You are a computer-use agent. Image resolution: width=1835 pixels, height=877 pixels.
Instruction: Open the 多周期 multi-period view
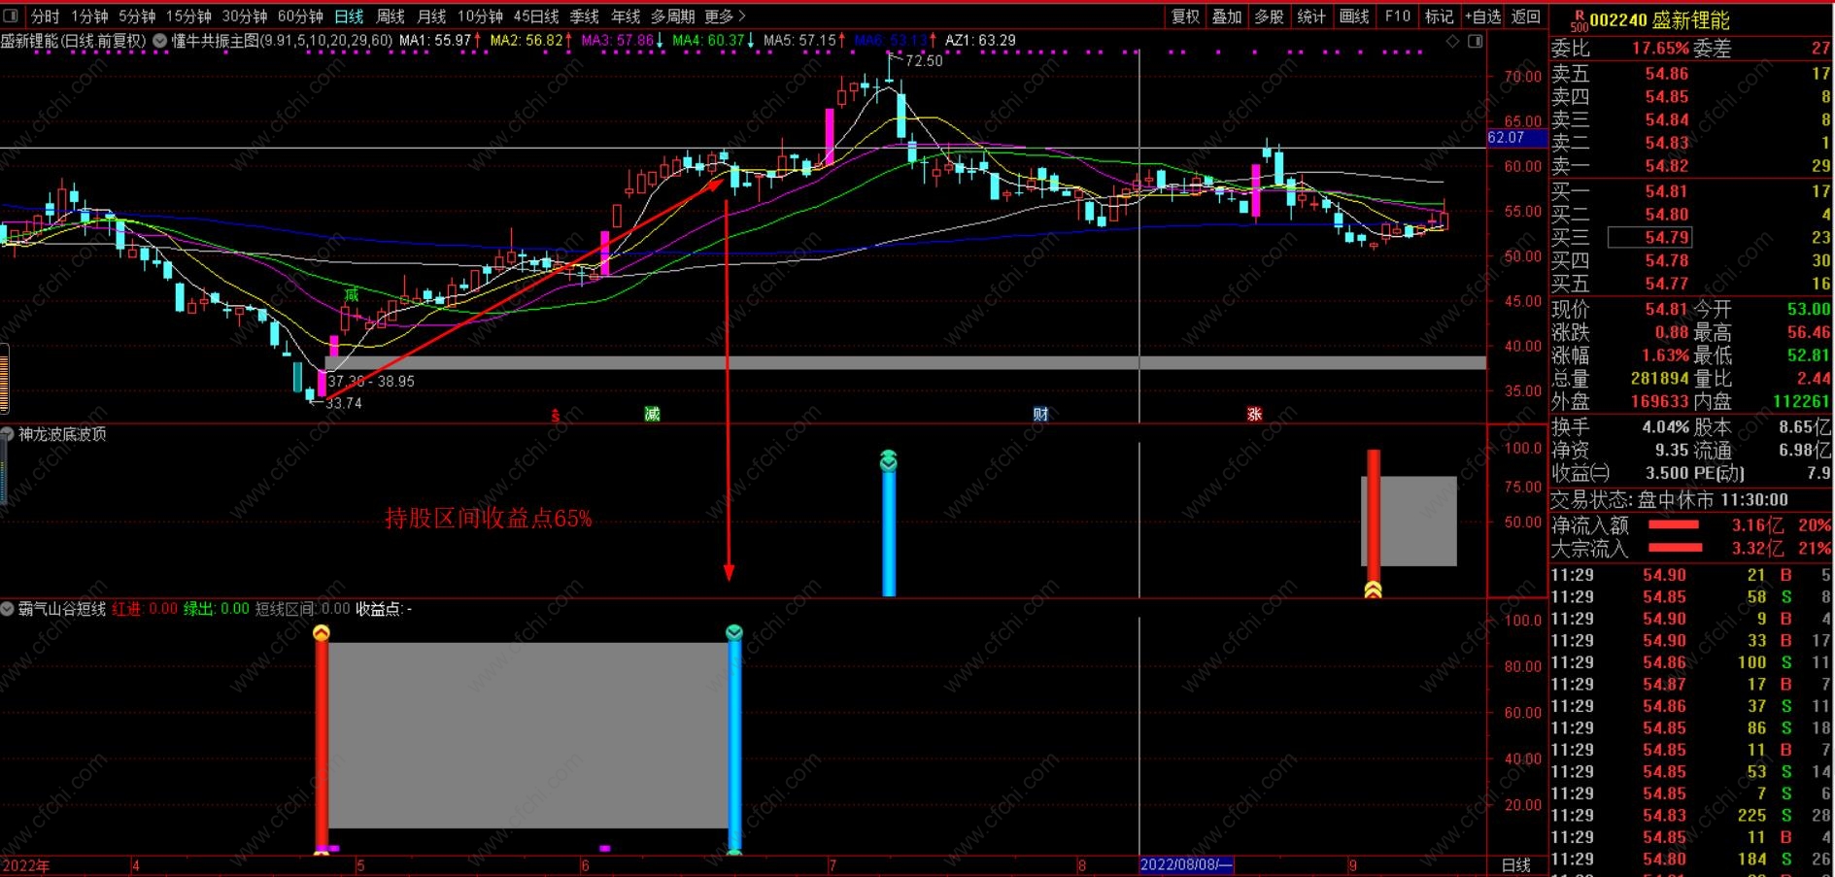(673, 17)
